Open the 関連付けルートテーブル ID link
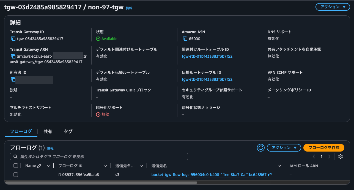Screen dimensions: 354x190 click(207, 56)
